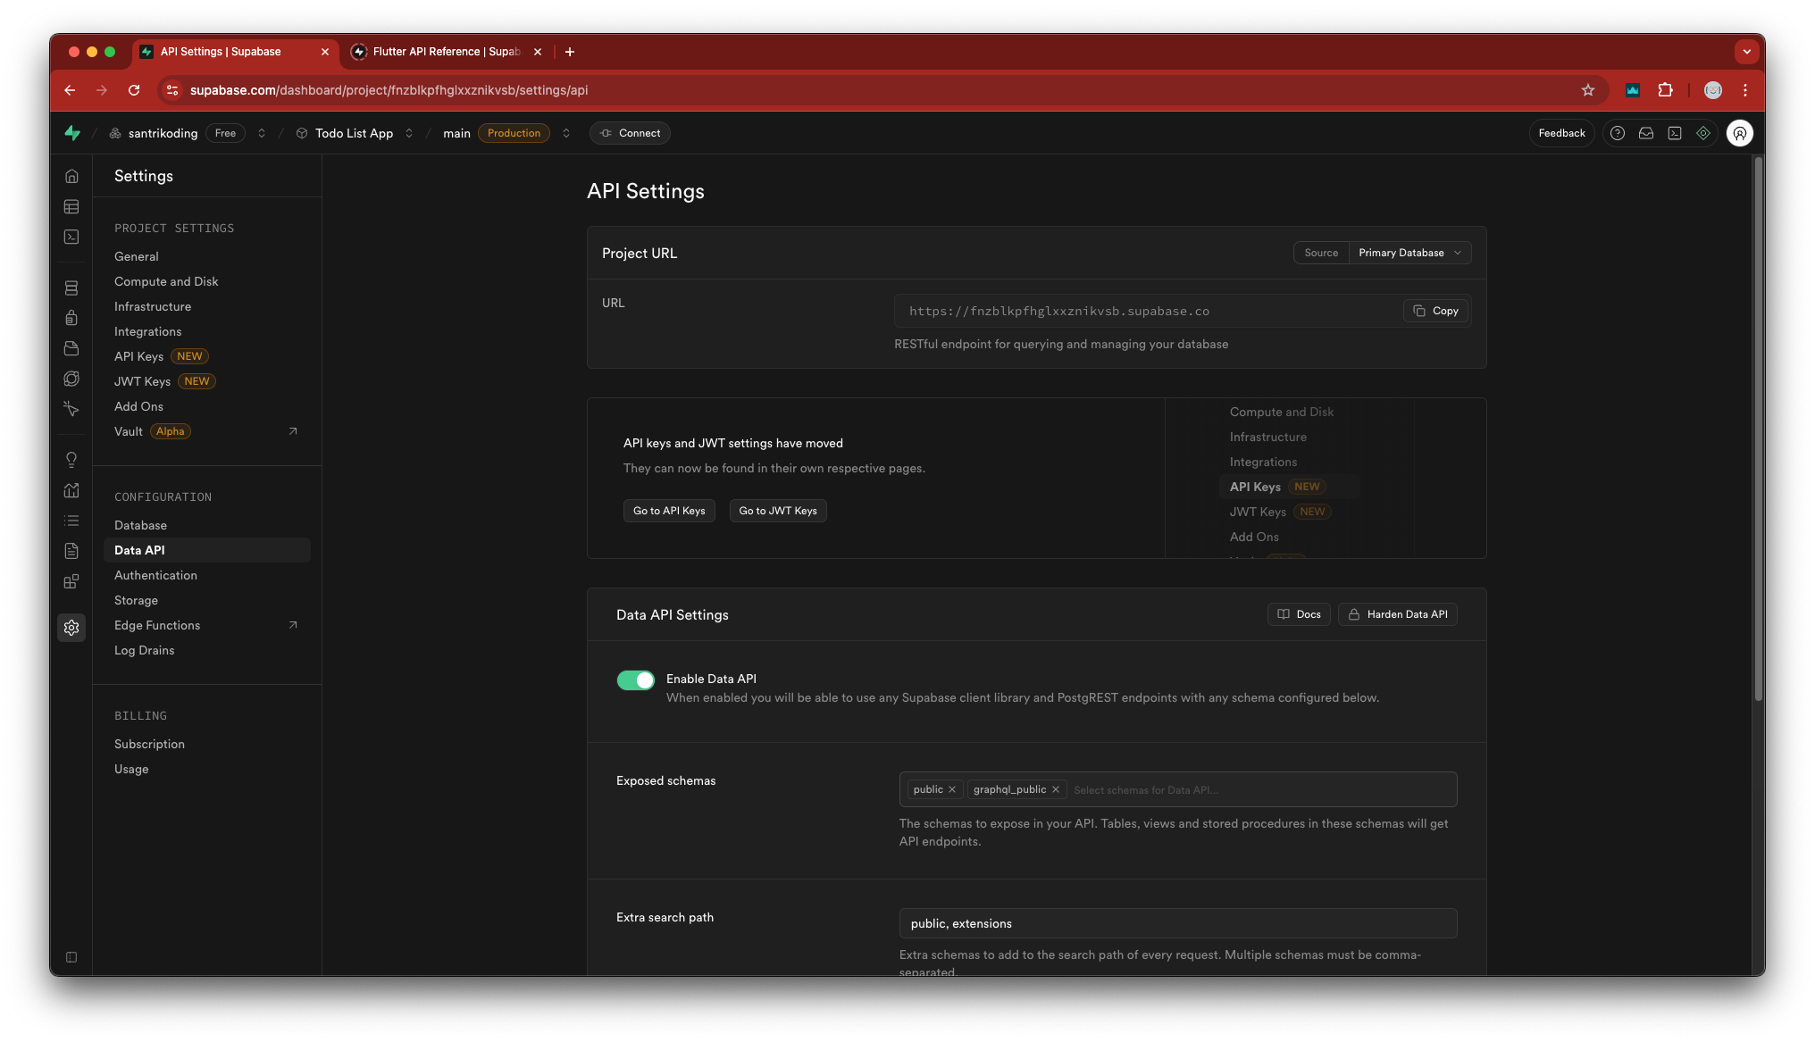Open the Reports chart sidebar icon
1815x1042 pixels.
(71, 490)
